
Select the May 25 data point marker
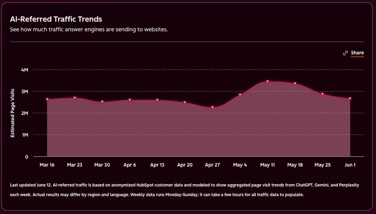(323, 94)
